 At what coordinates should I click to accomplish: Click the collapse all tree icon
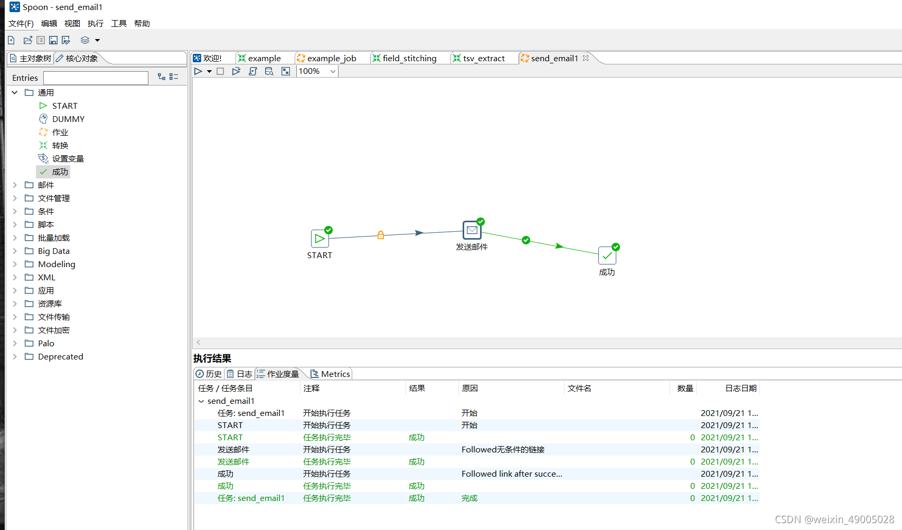(x=174, y=77)
